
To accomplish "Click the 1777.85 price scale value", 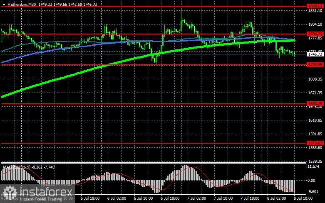I will click(315, 38).
